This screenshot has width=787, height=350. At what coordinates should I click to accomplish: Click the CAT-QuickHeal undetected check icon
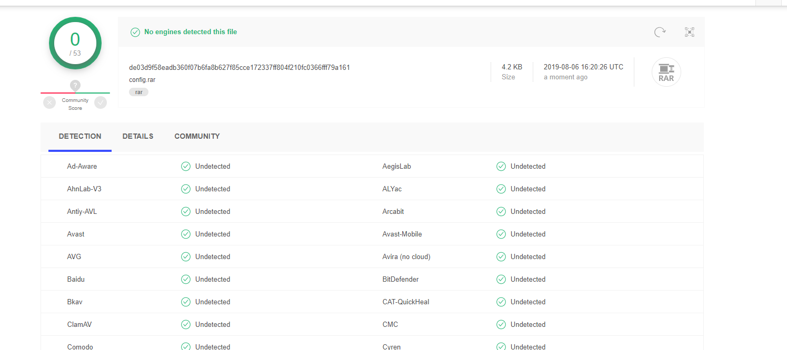coord(501,302)
